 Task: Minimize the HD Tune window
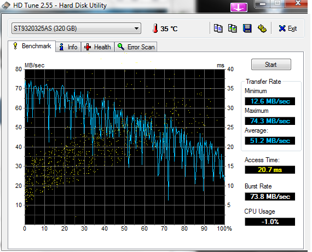click(263, 4)
